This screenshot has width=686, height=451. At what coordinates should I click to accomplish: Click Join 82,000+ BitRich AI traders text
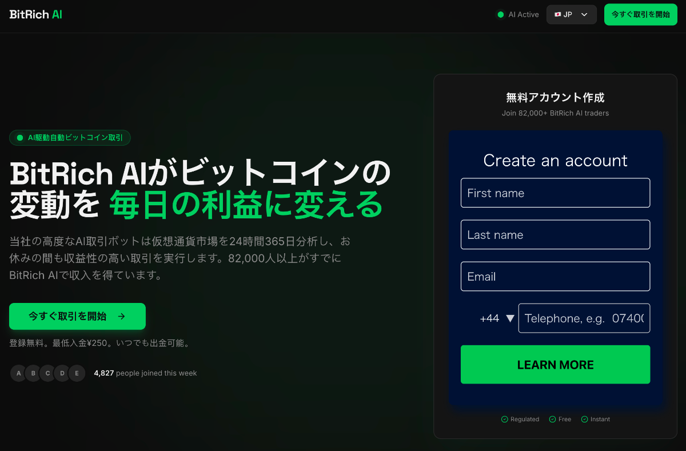pos(555,113)
